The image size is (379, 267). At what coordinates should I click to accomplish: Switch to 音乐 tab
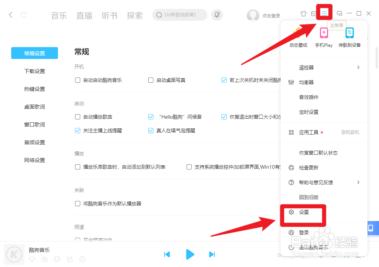tap(59, 16)
